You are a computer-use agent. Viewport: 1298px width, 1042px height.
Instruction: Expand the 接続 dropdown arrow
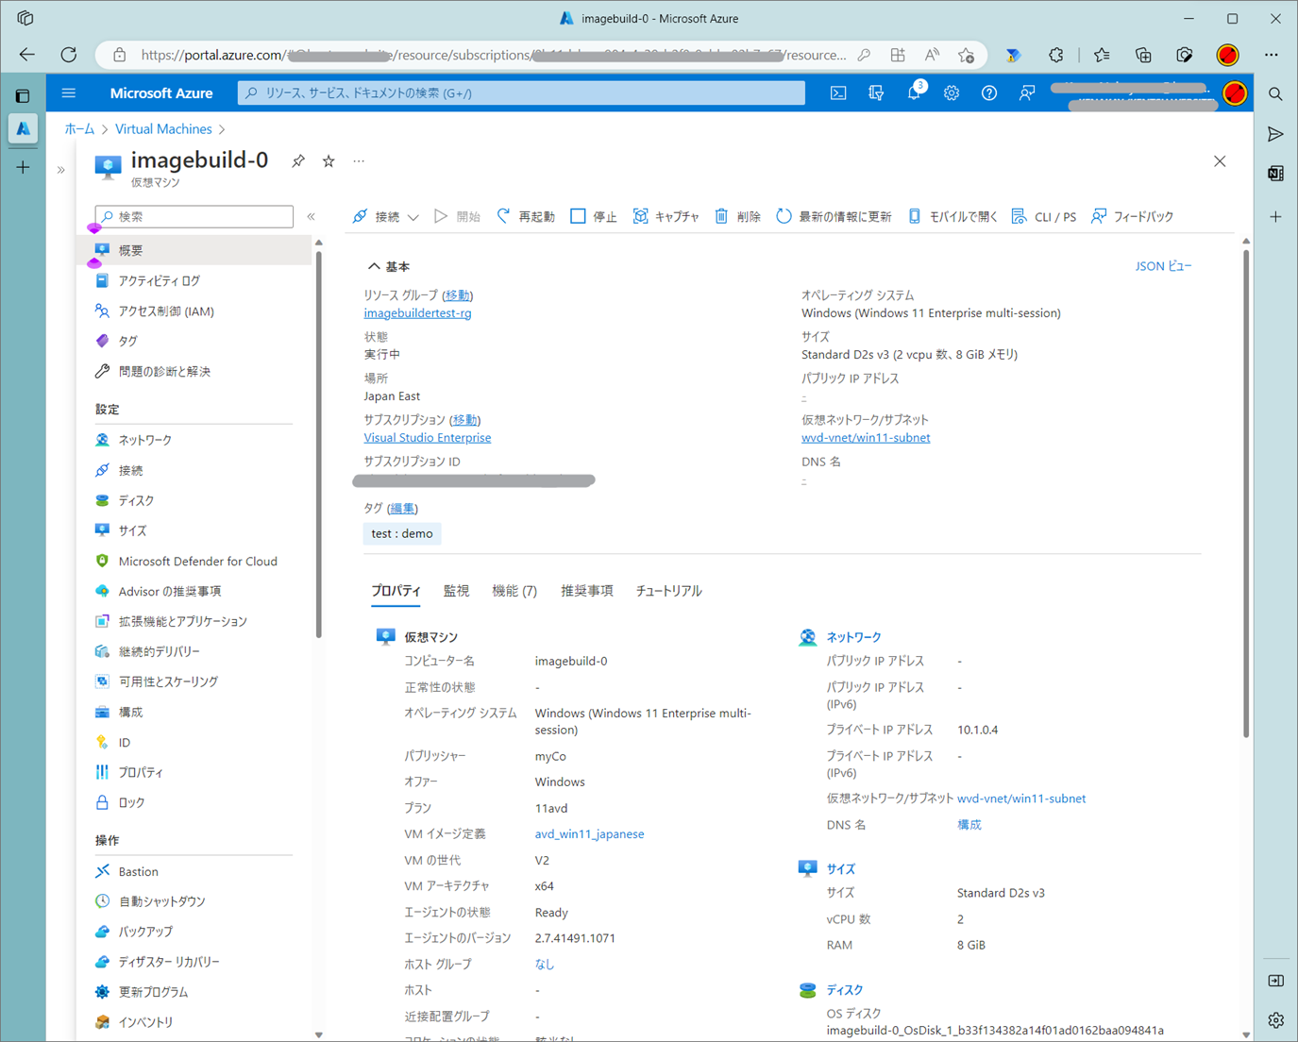click(x=413, y=217)
